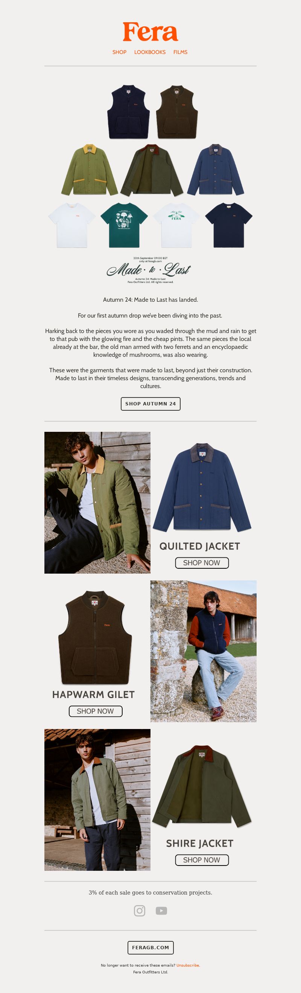
Task: Open the model sitting on stone photo
Action: click(203, 651)
